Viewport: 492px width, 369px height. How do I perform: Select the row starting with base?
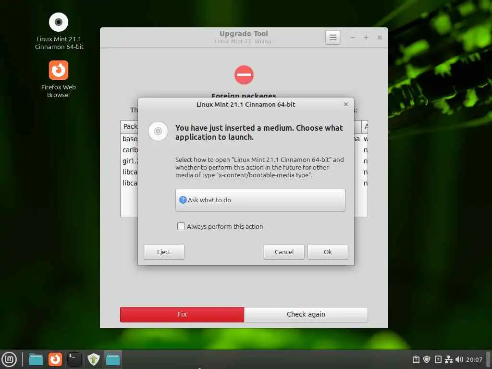pos(129,139)
